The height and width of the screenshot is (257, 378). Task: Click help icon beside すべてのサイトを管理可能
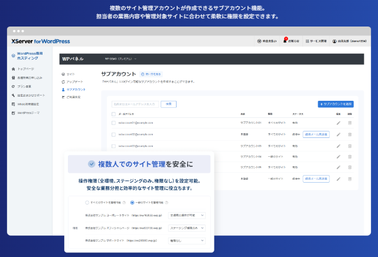click(x=124, y=203)
